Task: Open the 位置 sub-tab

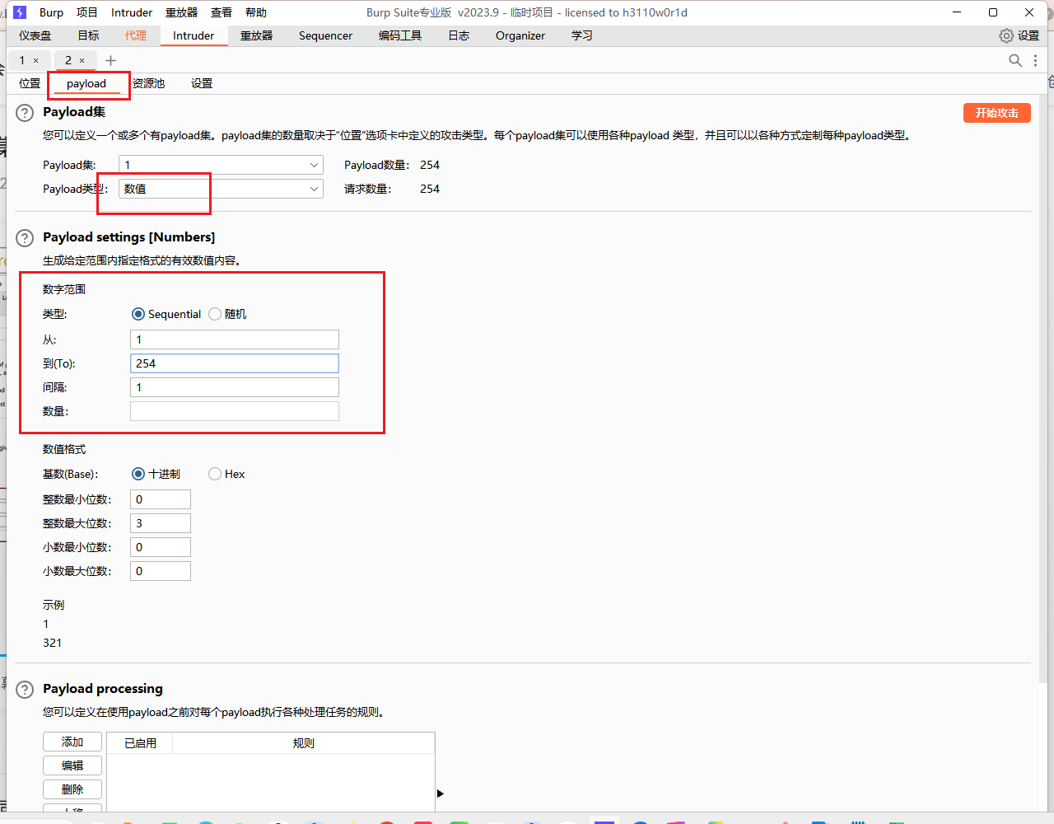Action: (x=30, y=83)
